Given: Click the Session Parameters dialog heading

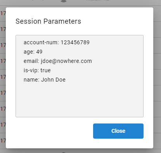Looking at the screenshot, I should tap(48, 21).
